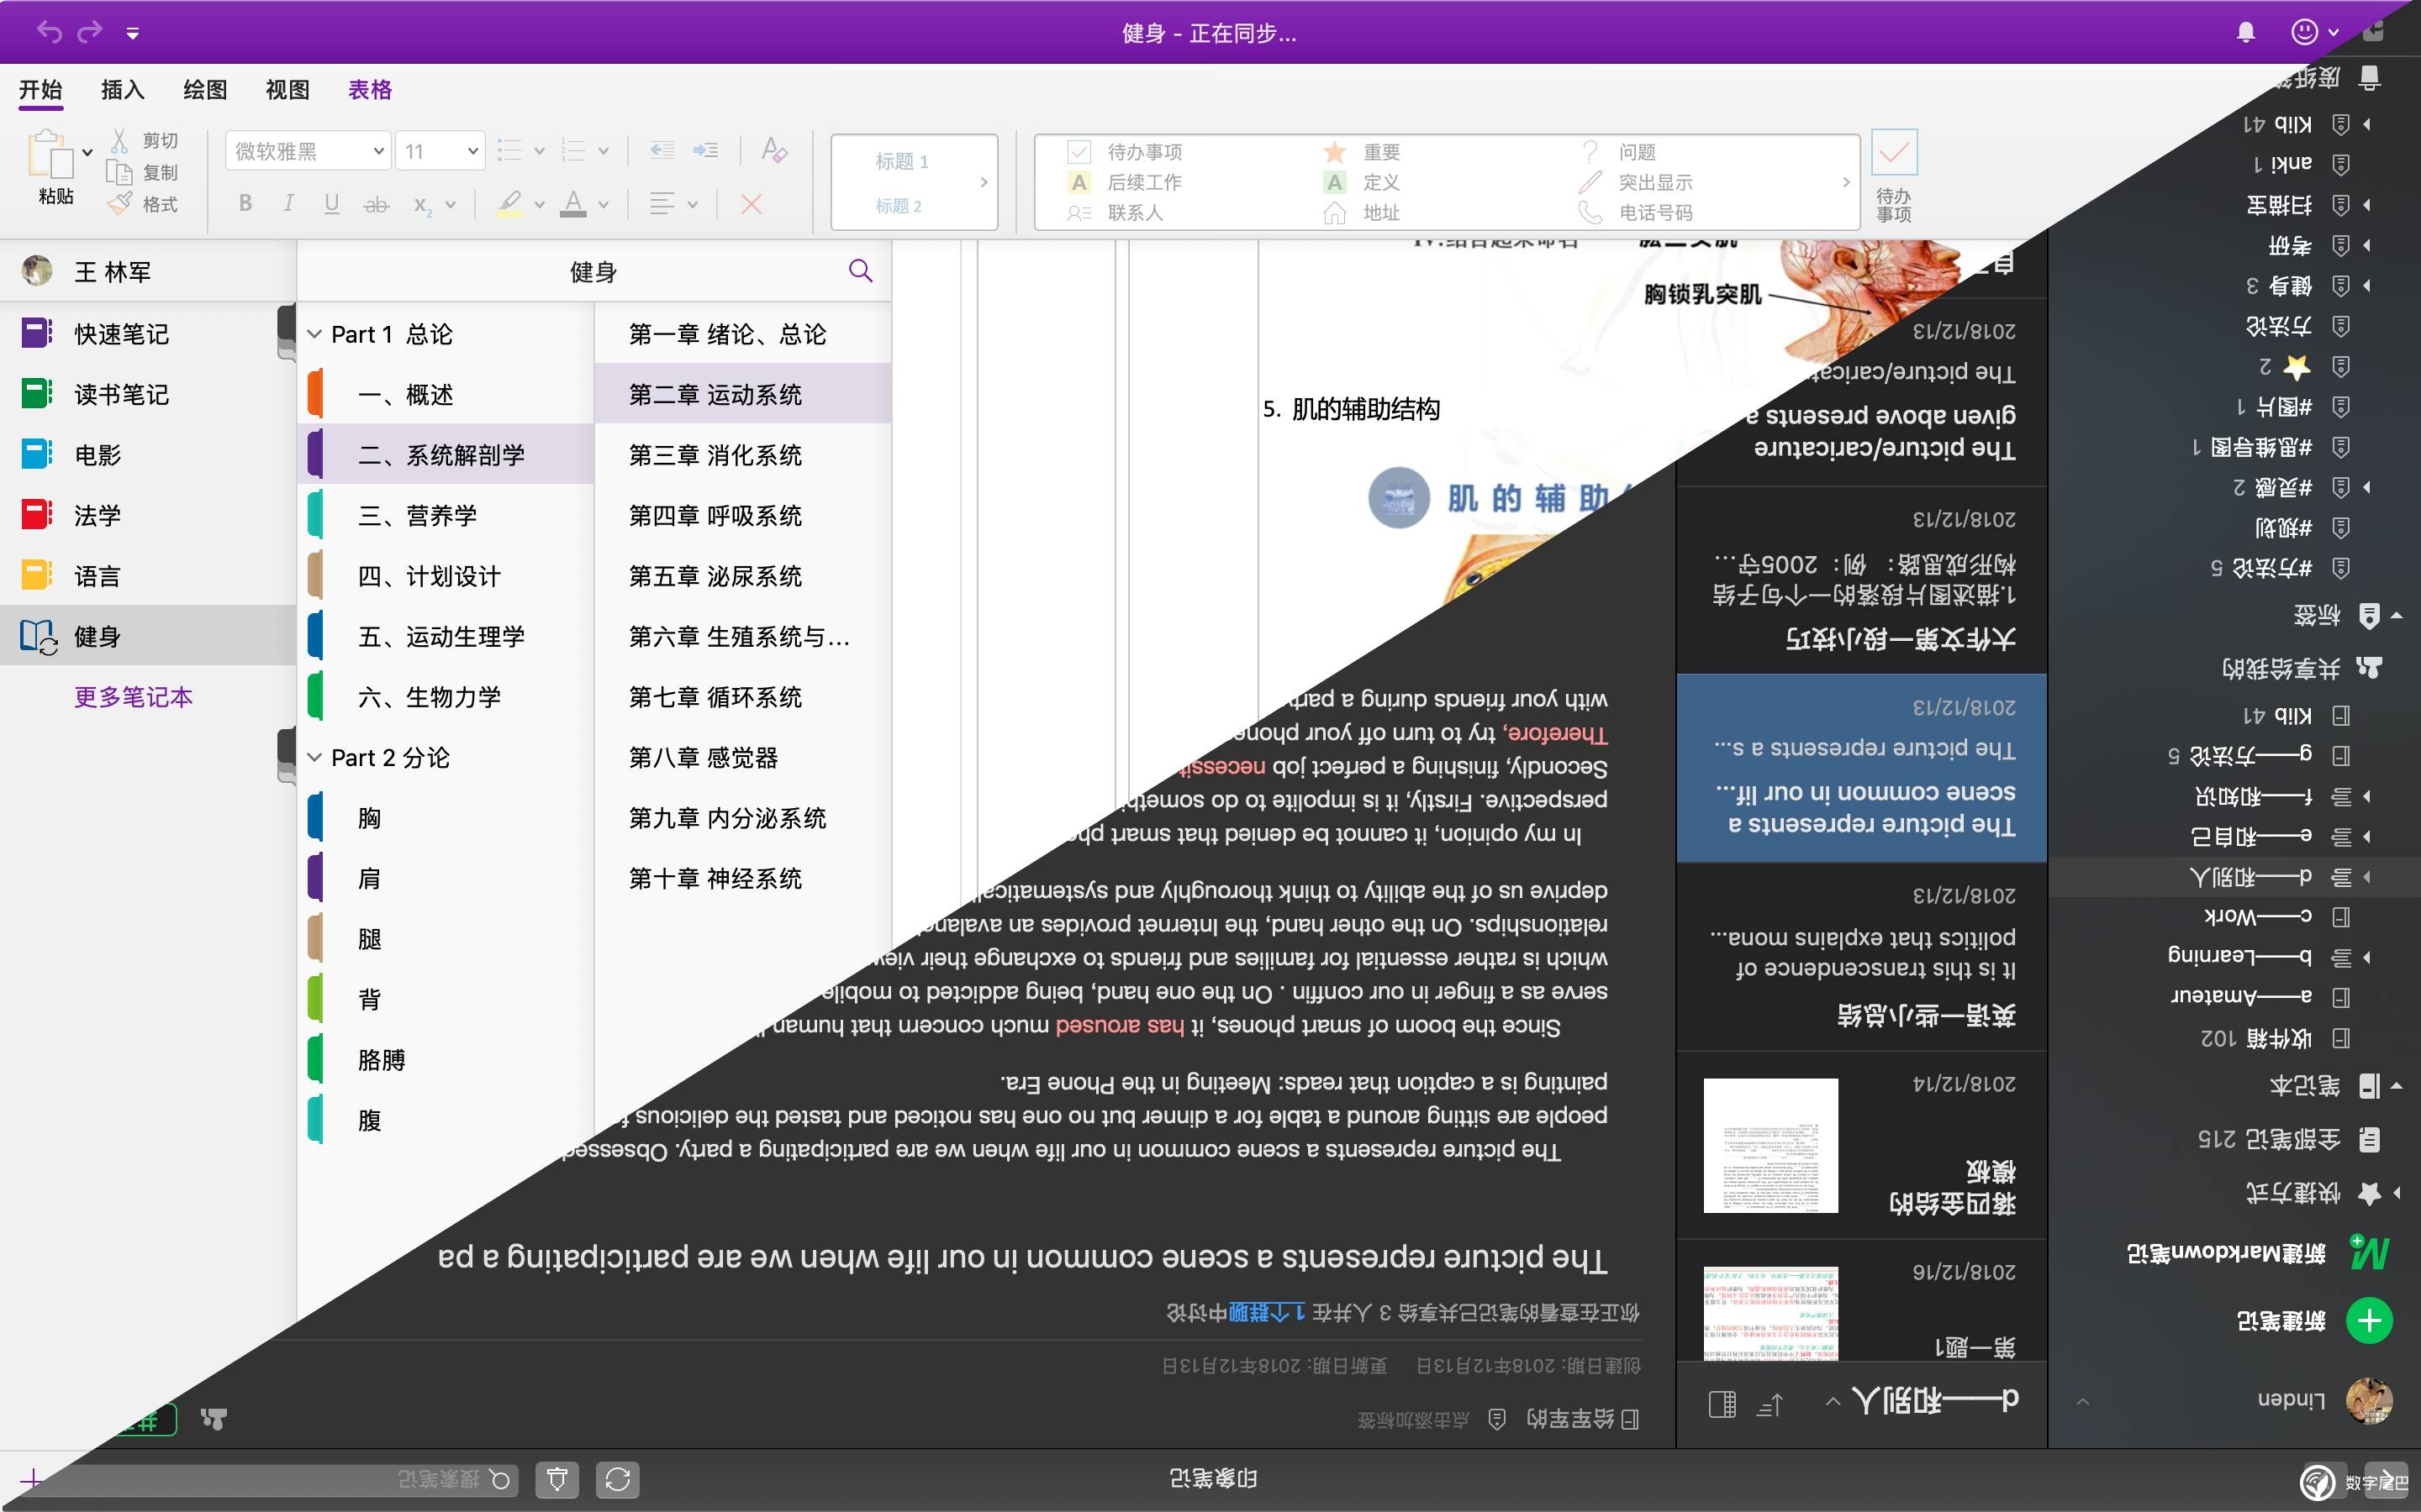Click the 格式 format painter brush
The image size is (2421, 1512).
(x=119, y=204)
